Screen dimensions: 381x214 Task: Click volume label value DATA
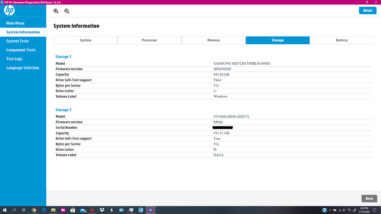pos(219,155)
